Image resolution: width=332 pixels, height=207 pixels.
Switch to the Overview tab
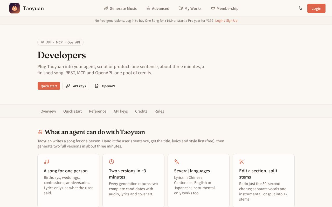click(x=48, y=111)
